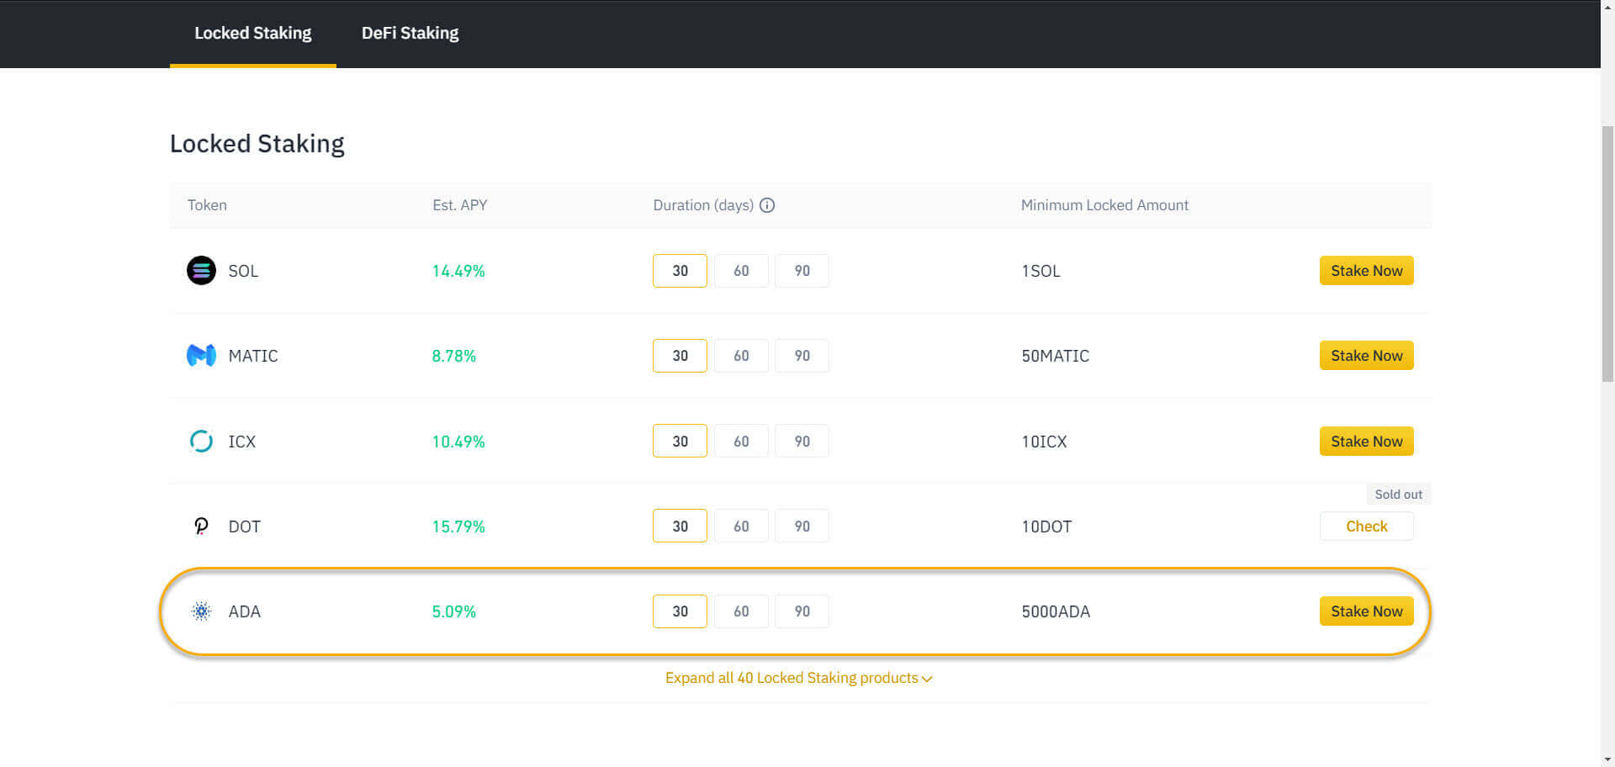Select 60 days duration for DOT
This screenshot has width=1615, height=767.
[x=741, y=526]
